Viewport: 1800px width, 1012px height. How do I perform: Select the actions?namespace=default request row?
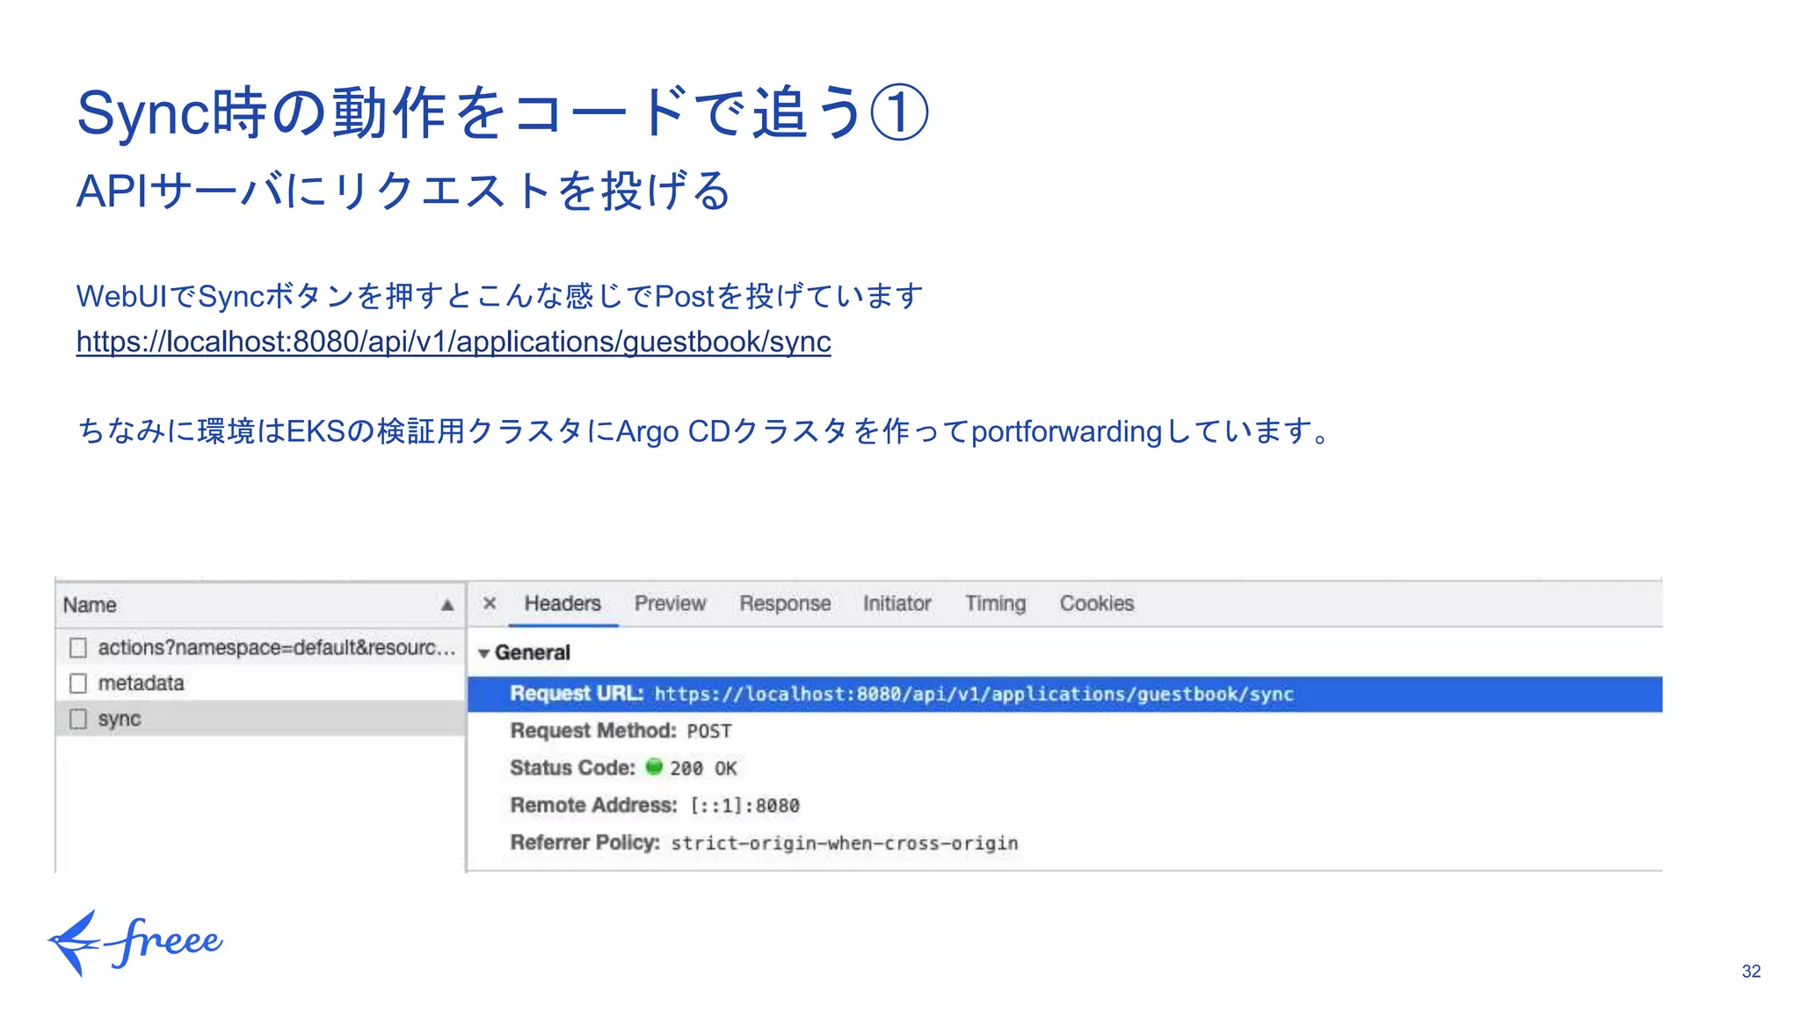tap(261, 647)
